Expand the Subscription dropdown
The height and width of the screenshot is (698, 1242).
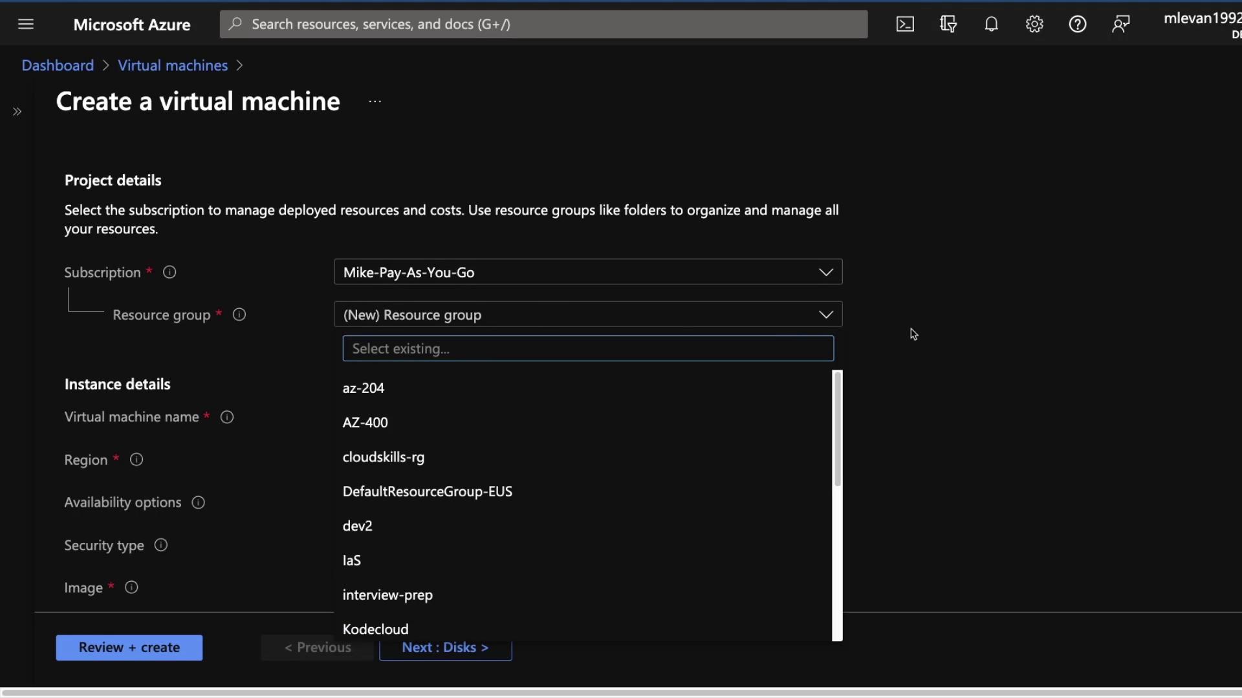(825, 272)
